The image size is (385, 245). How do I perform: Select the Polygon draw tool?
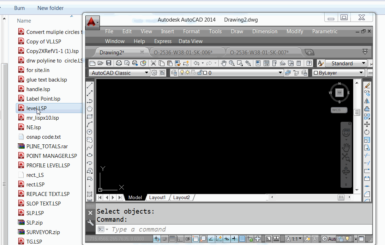tap(90, 109)
